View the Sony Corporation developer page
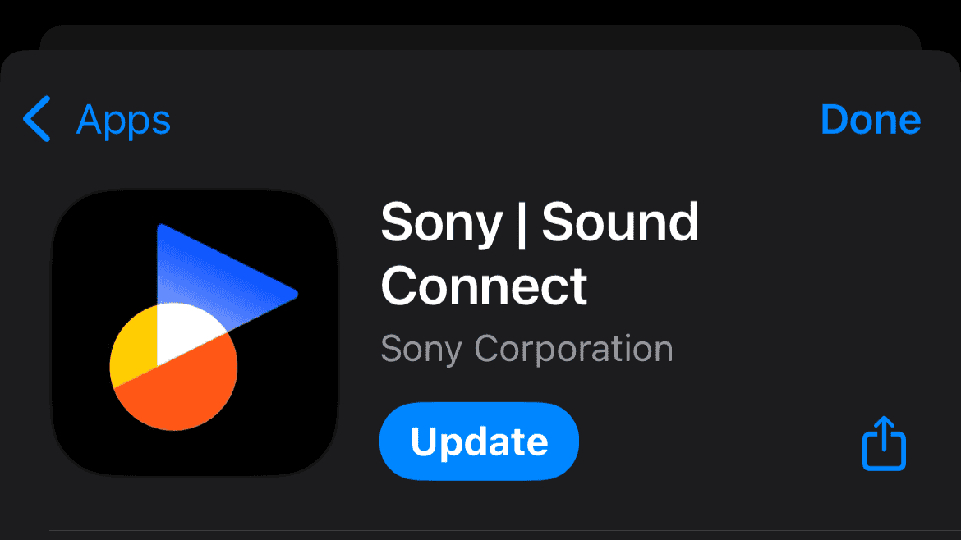The width and height of the screenshot is (961, 540). click(527, 349)
